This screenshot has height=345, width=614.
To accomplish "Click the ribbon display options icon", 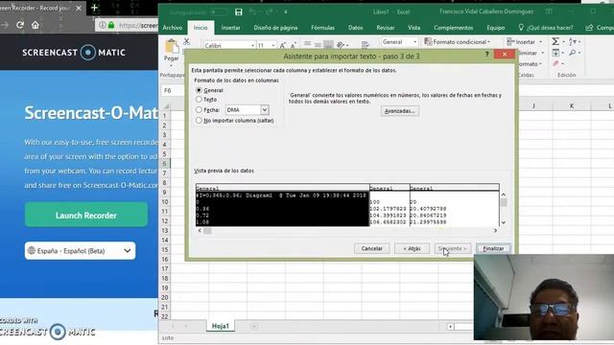I will click(x=549, y=11).
